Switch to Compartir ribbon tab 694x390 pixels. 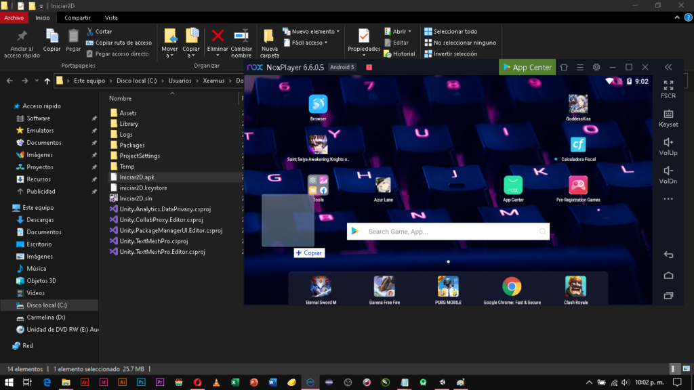pos(77,18)
